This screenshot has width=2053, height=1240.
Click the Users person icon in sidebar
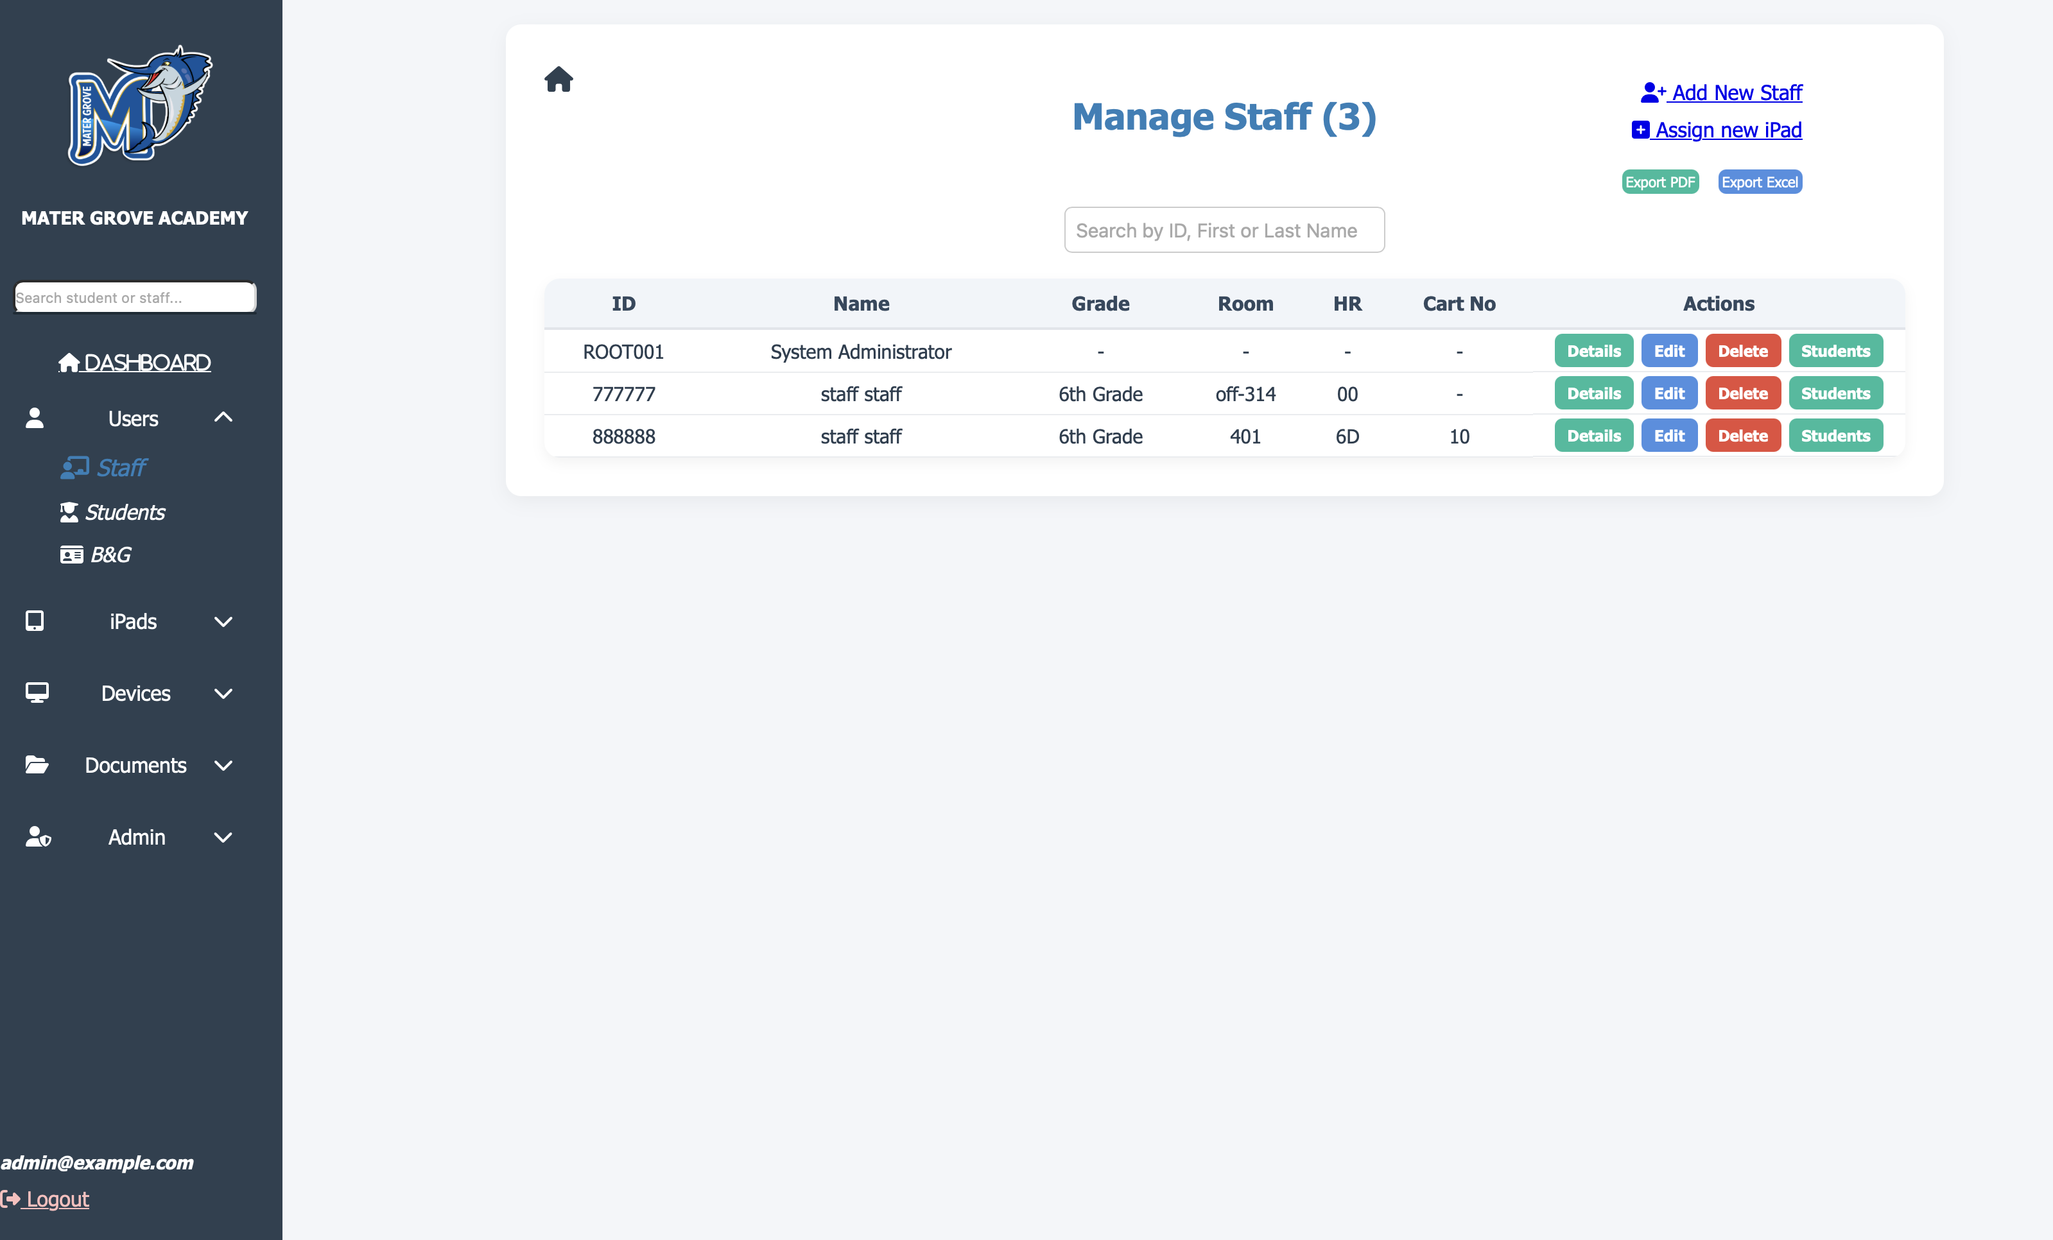(34, 418)
